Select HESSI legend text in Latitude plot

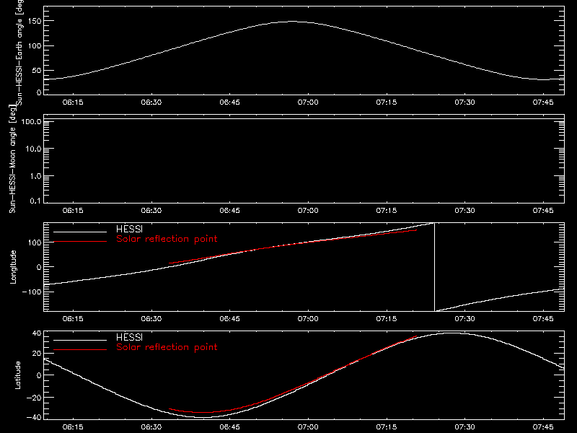pos(129,337)
